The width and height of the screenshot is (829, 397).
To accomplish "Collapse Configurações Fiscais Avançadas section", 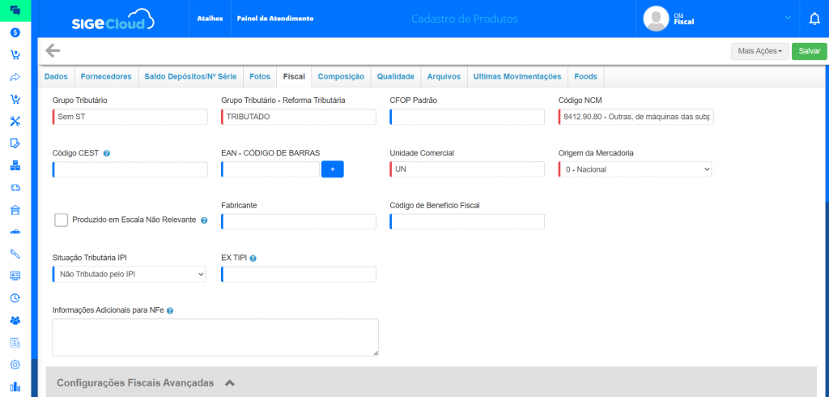I will pyautogui.click(x=229, y=382).
